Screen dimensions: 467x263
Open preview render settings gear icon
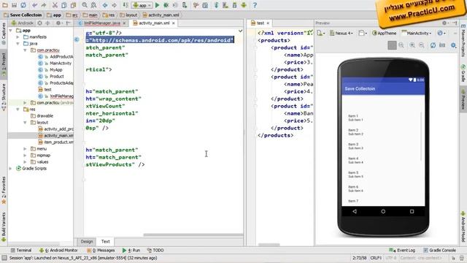coord(453,45)
